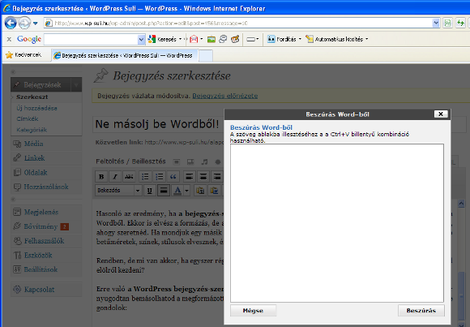Click the post title field
Image resolution: width=470 pixels, height=327 pixels.
(158, 124)
